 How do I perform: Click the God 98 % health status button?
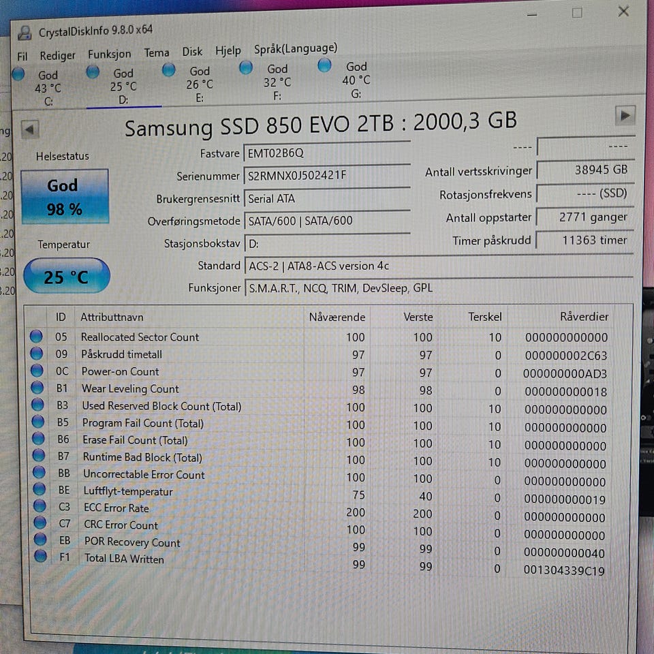[x=65, y=196]
